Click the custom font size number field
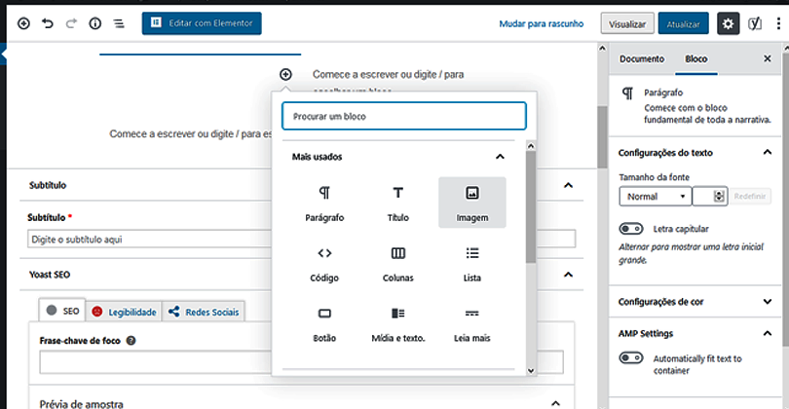This screenshot has height=409, width=789. click(x=709, y=196)
